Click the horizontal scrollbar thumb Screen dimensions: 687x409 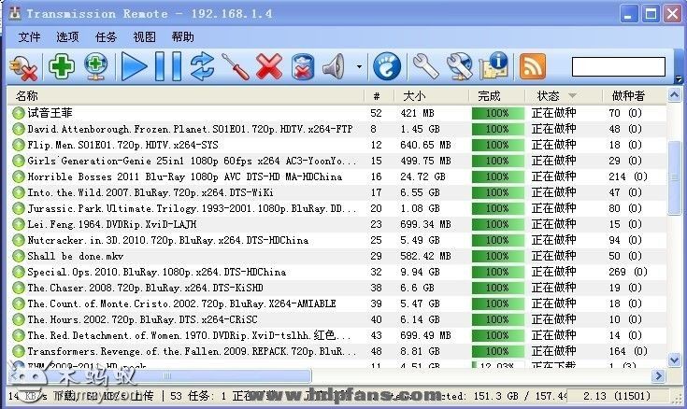pos(166,375)
